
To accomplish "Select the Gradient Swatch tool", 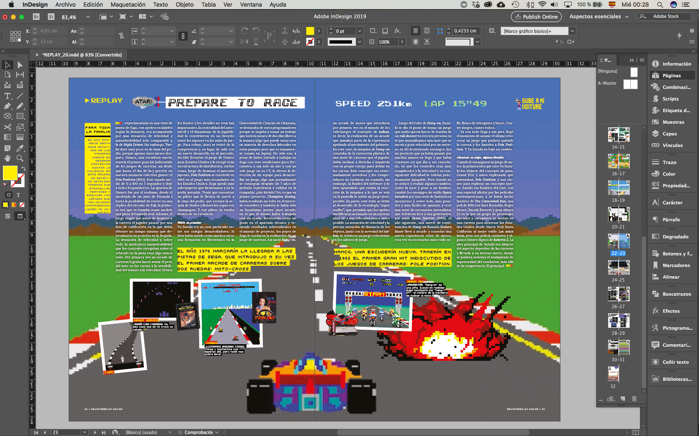I will click(x=7, y=137).
